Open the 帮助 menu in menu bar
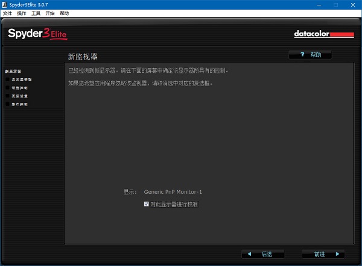This screenshot has height=266, width=362. click(64, 13)
